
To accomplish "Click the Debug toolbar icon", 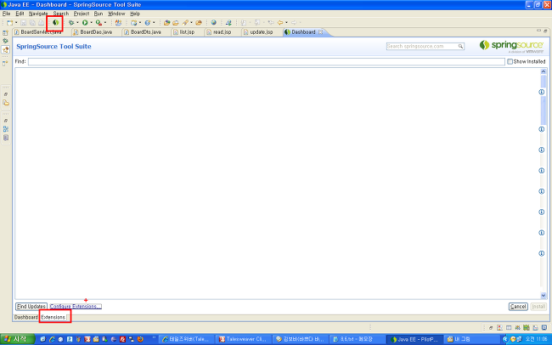I will 71,23.
